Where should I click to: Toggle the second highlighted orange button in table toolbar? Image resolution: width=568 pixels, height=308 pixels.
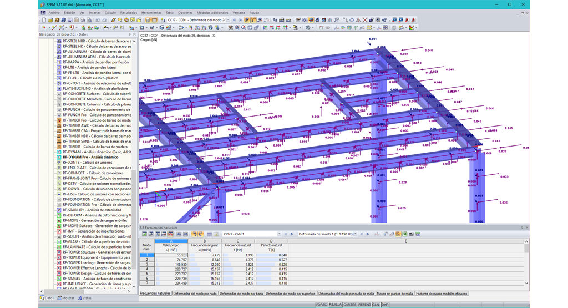(201, 234)
